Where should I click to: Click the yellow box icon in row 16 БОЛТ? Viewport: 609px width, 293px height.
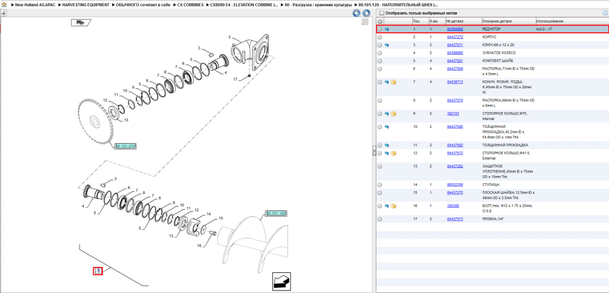pyautogui.click(x=394, y=206)
